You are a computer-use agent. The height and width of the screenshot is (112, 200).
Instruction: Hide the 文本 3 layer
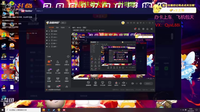(47, 37)
